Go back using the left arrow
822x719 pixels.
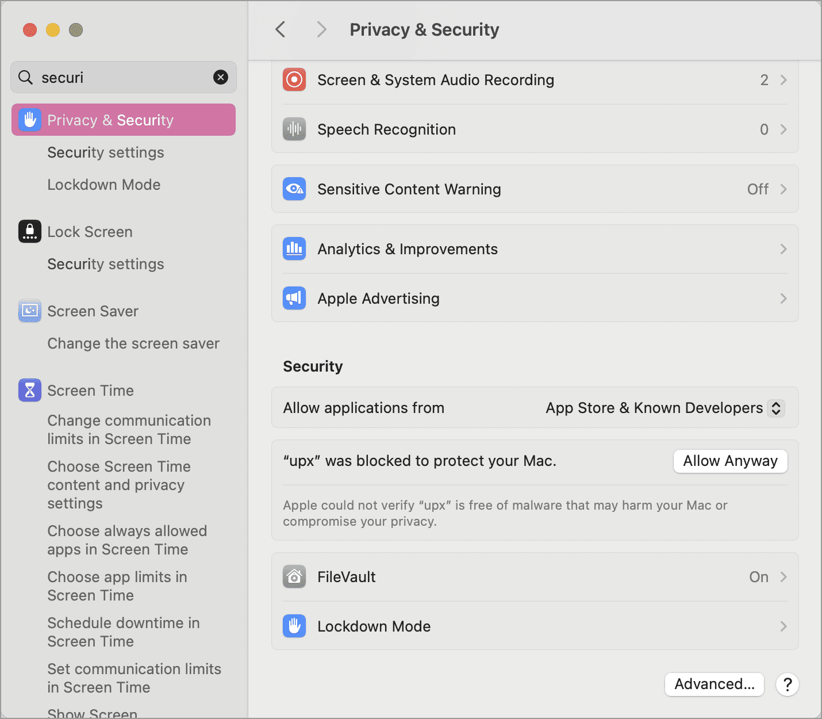click(x=281, y=29)
